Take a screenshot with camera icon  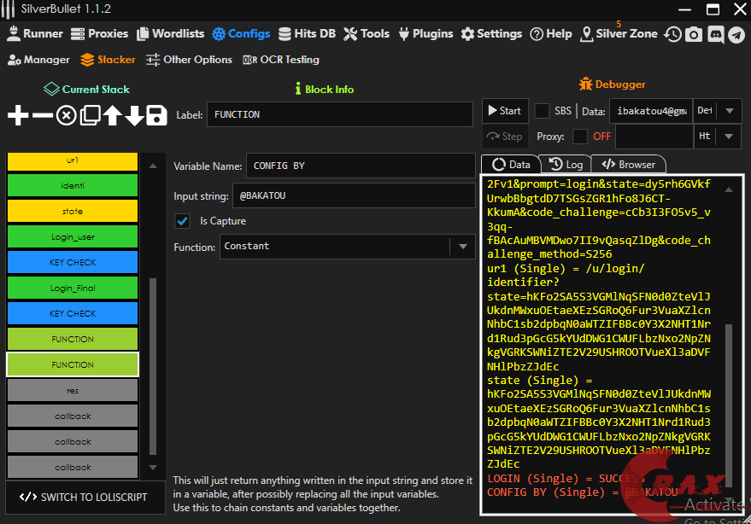(x=694, y=34)
